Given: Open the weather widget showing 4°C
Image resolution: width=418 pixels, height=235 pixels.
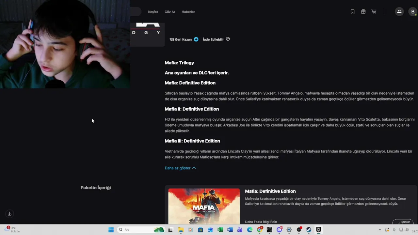Looking at the screenshot, I should pos(12,229).
